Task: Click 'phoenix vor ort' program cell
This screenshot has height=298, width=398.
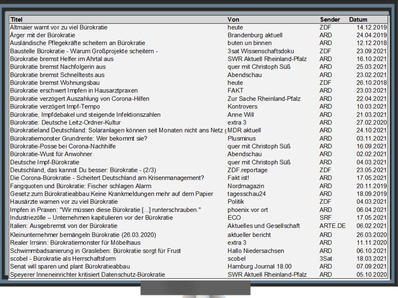Action: 248,210
